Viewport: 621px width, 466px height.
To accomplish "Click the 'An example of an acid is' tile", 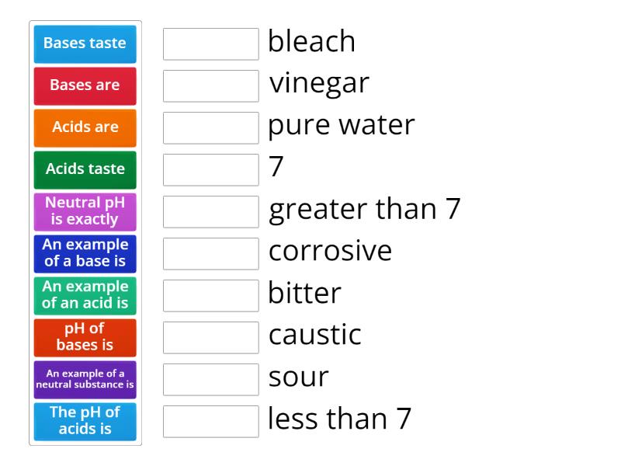I will 85,295.
